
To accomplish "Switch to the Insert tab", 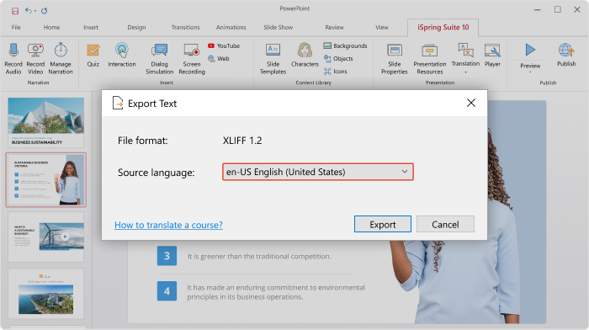I will click(x=91, y=28).
